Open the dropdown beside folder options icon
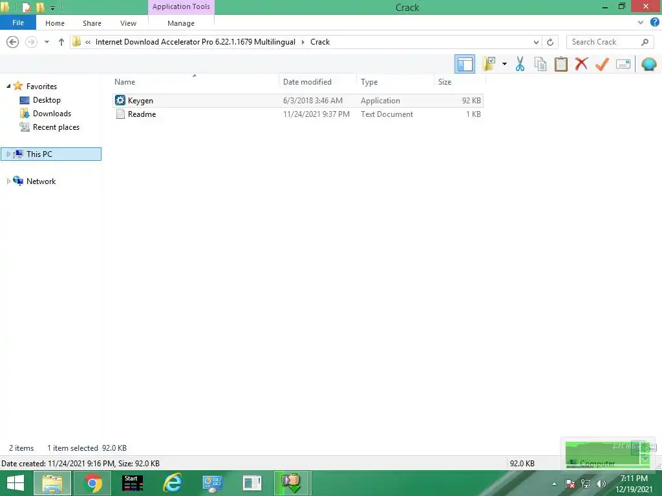 (x=504, y=64)
